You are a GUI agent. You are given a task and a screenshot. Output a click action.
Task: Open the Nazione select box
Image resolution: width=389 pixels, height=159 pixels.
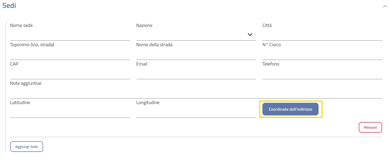click(x=191, y=35)
